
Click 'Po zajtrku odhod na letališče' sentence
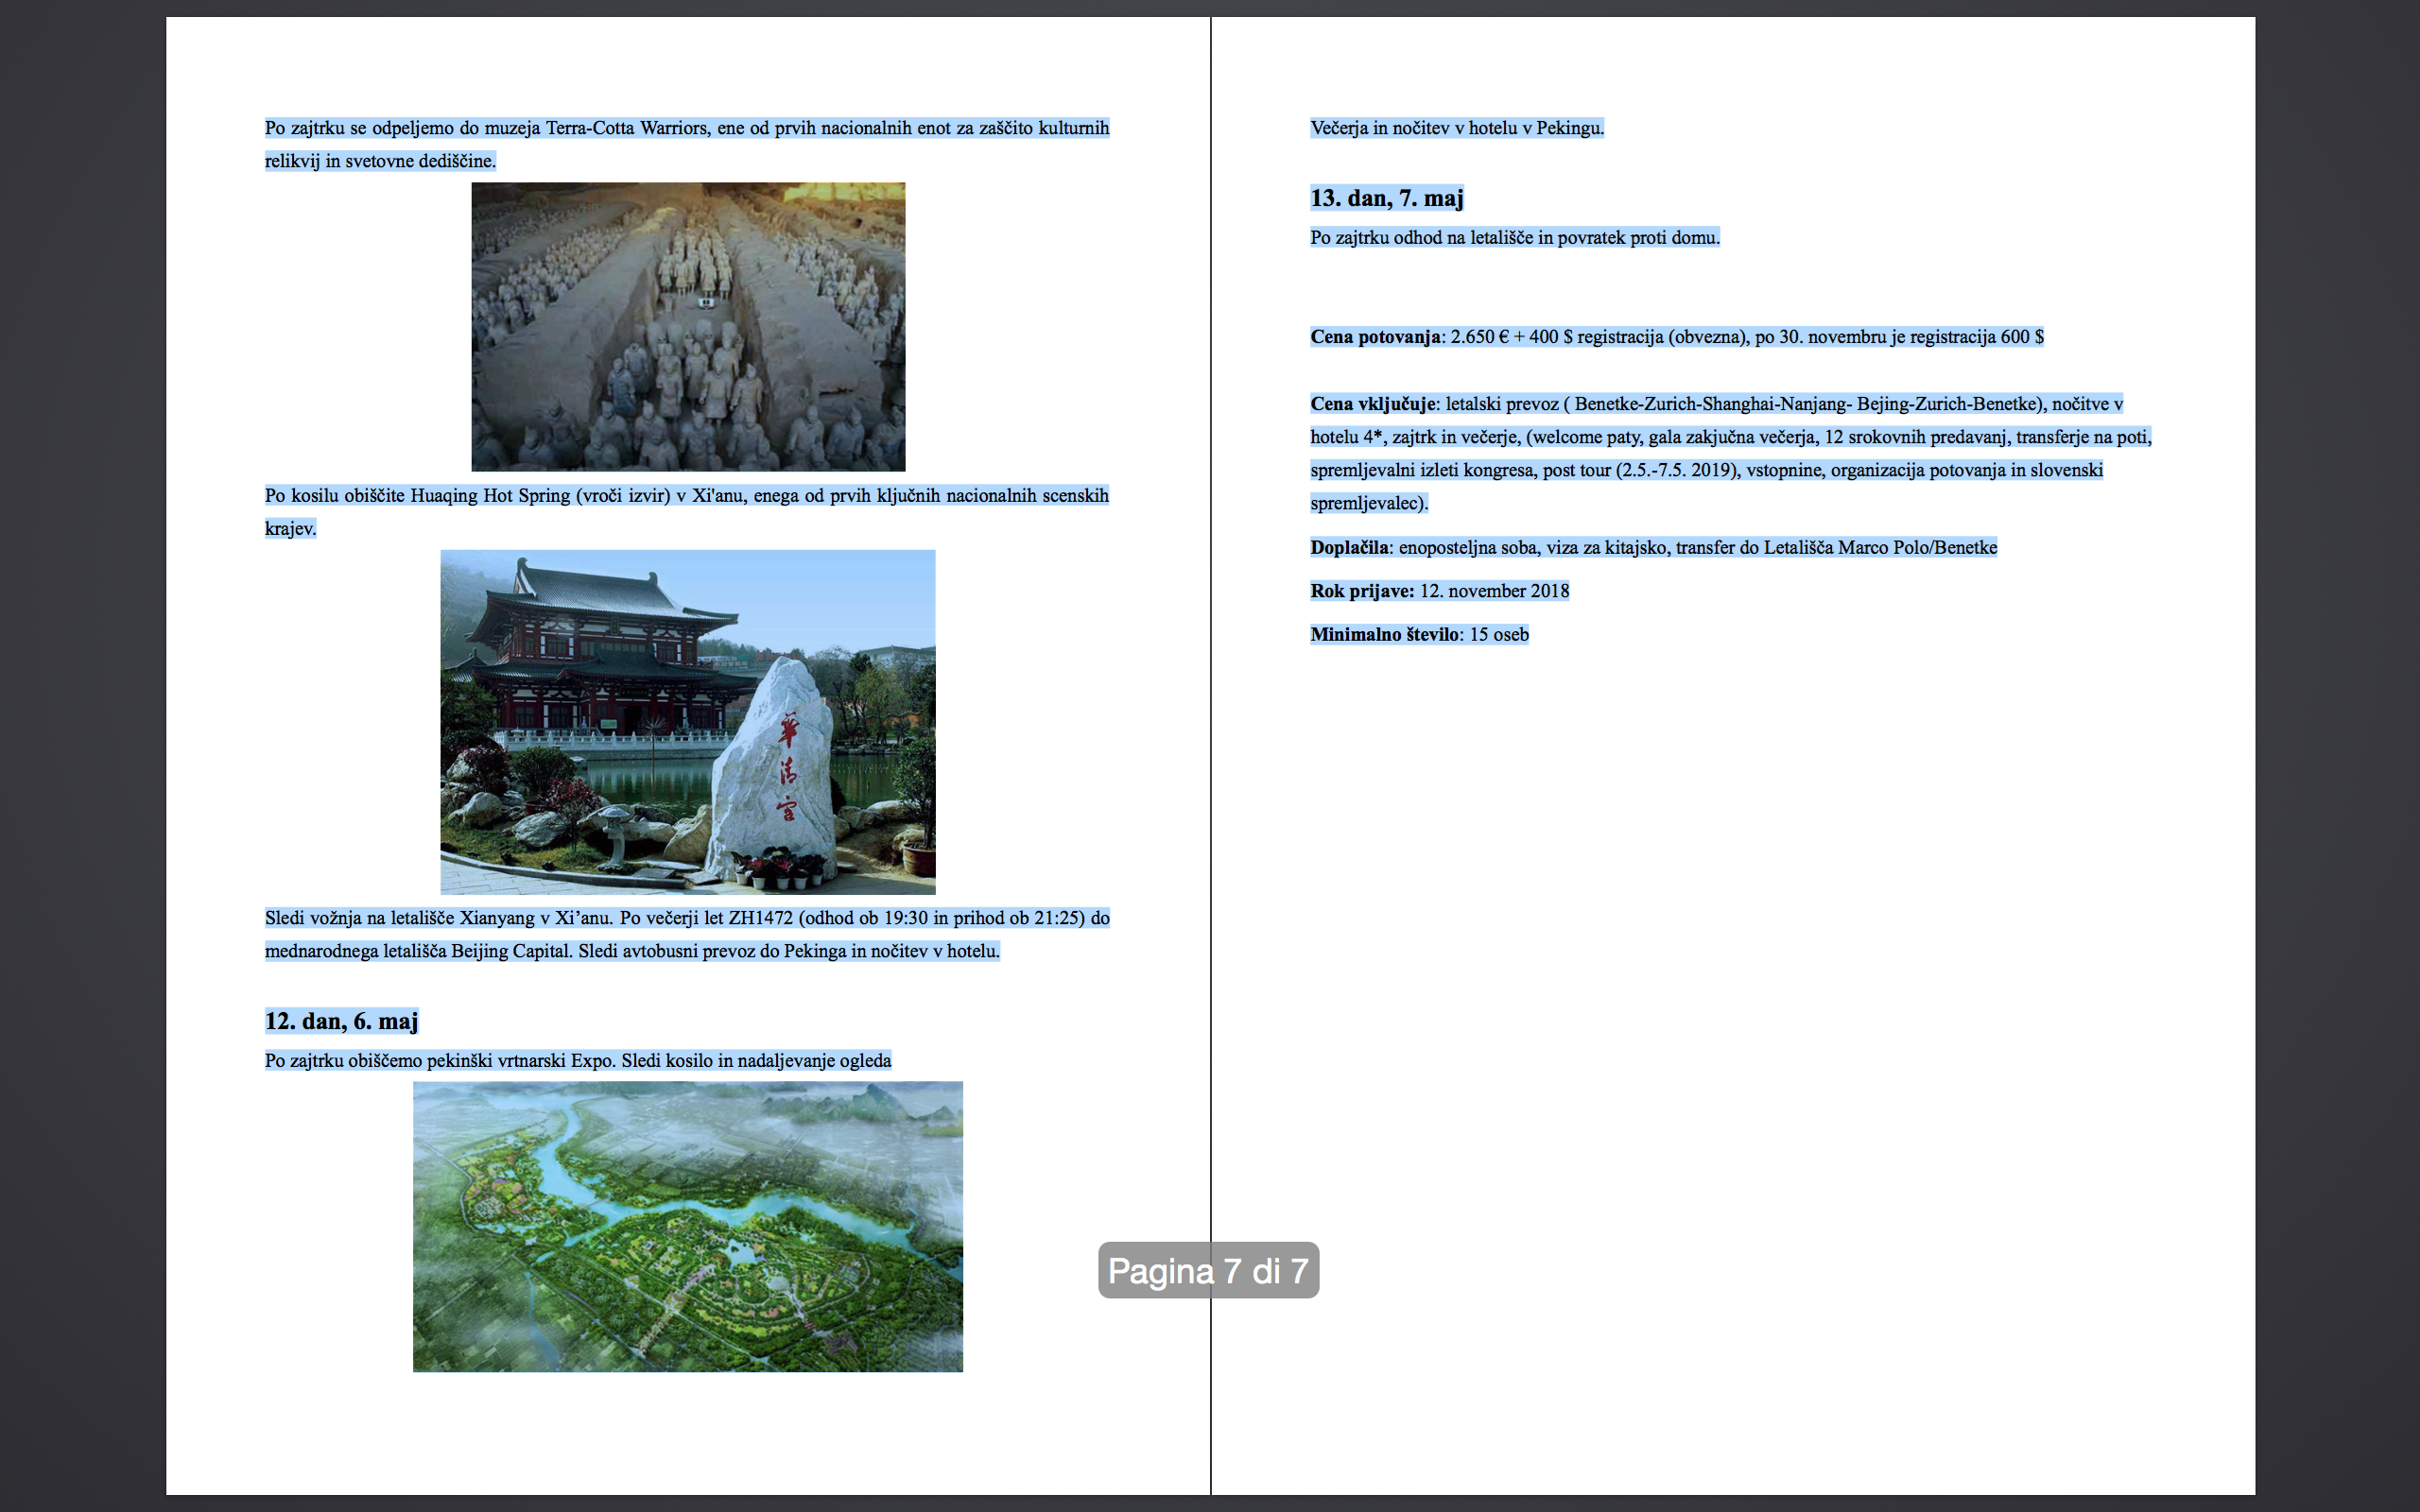pyautogui.click(x=1514, y=238)
